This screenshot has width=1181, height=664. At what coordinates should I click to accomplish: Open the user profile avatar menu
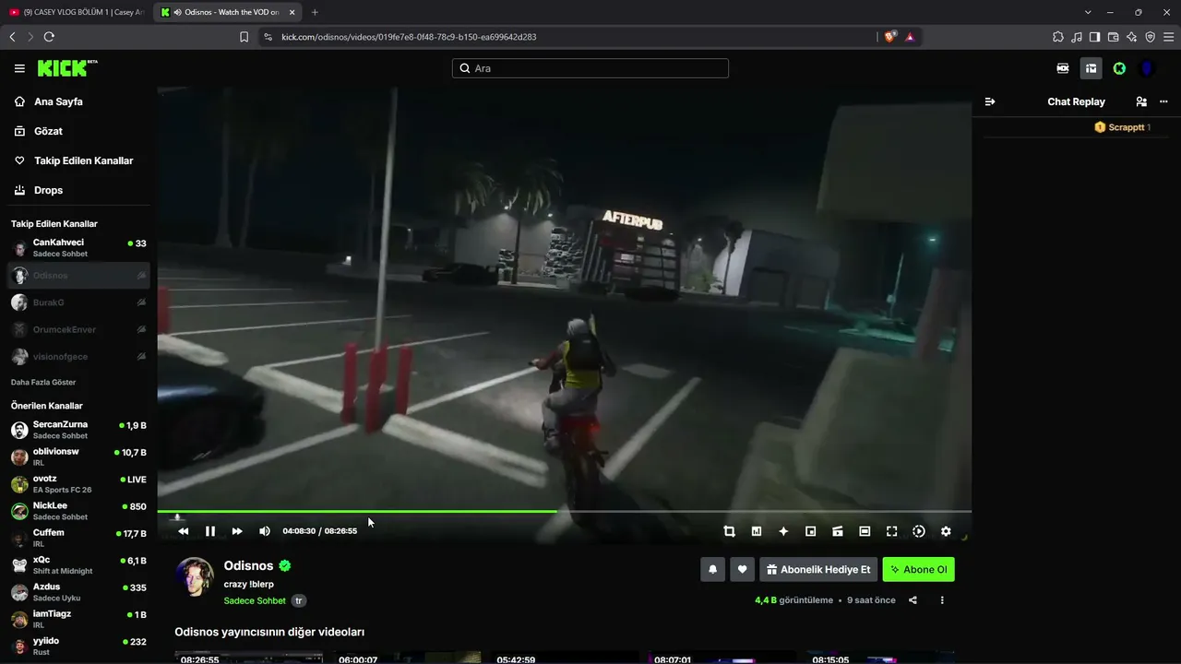point(1148,68)
